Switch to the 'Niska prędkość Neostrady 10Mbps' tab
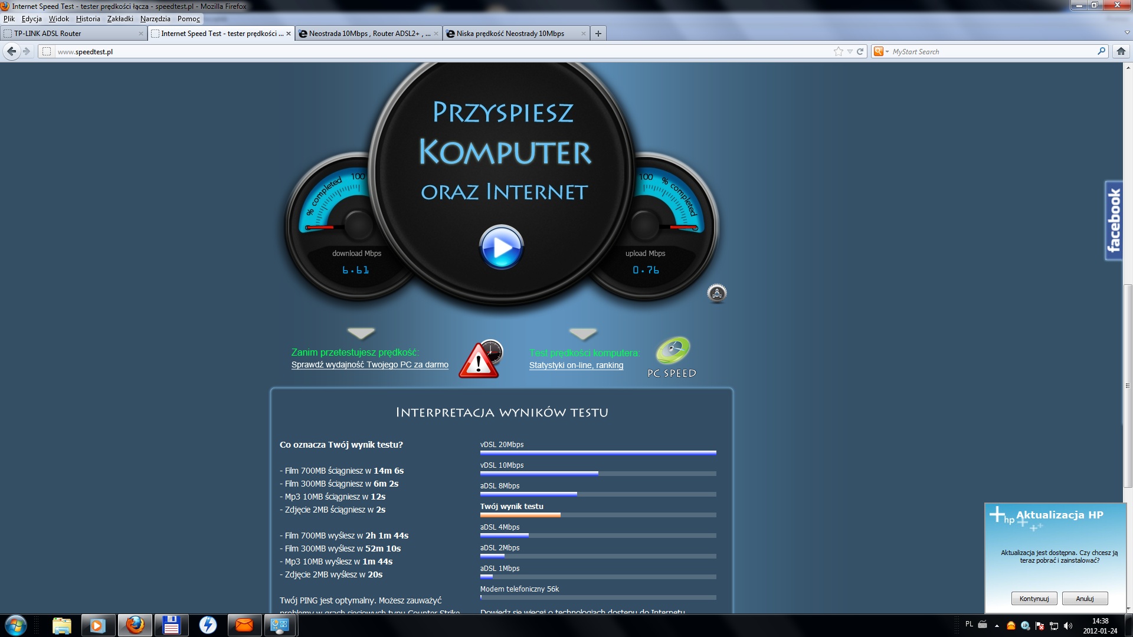 click(516, 34)
